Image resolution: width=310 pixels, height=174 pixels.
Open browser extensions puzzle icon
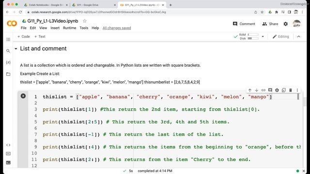tap(277, 12)
